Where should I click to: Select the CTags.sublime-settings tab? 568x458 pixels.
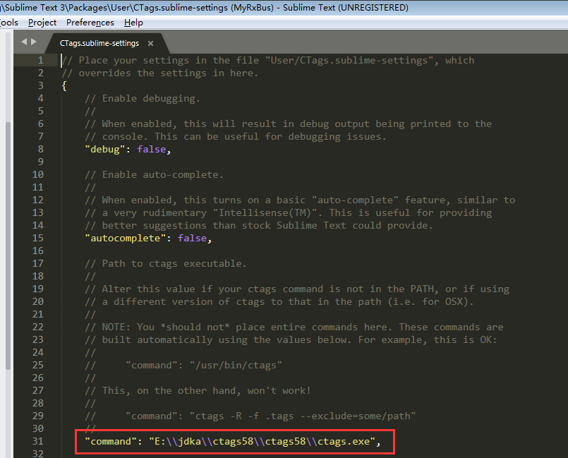99,43
